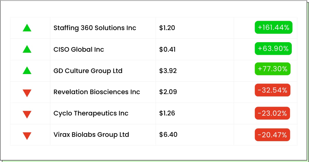The width and height of the screenshot is (309, 162).
Task: Open GD Culture Group Ltd stock name
Action: [88, 70]
